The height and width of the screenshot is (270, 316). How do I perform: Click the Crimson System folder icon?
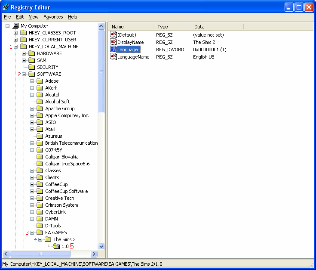(x=40, y=205)
